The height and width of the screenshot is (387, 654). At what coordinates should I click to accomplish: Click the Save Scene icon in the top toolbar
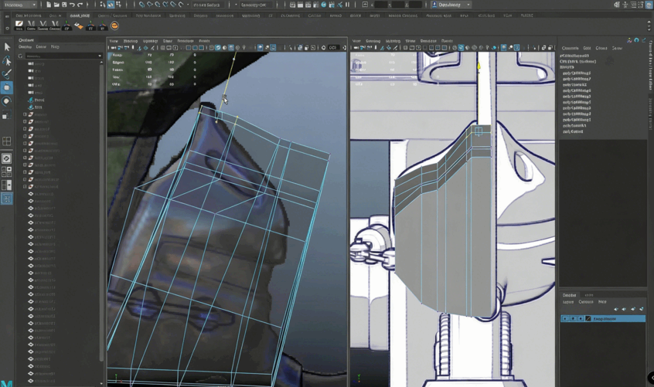pyautogui.click(x=64, y=5)
